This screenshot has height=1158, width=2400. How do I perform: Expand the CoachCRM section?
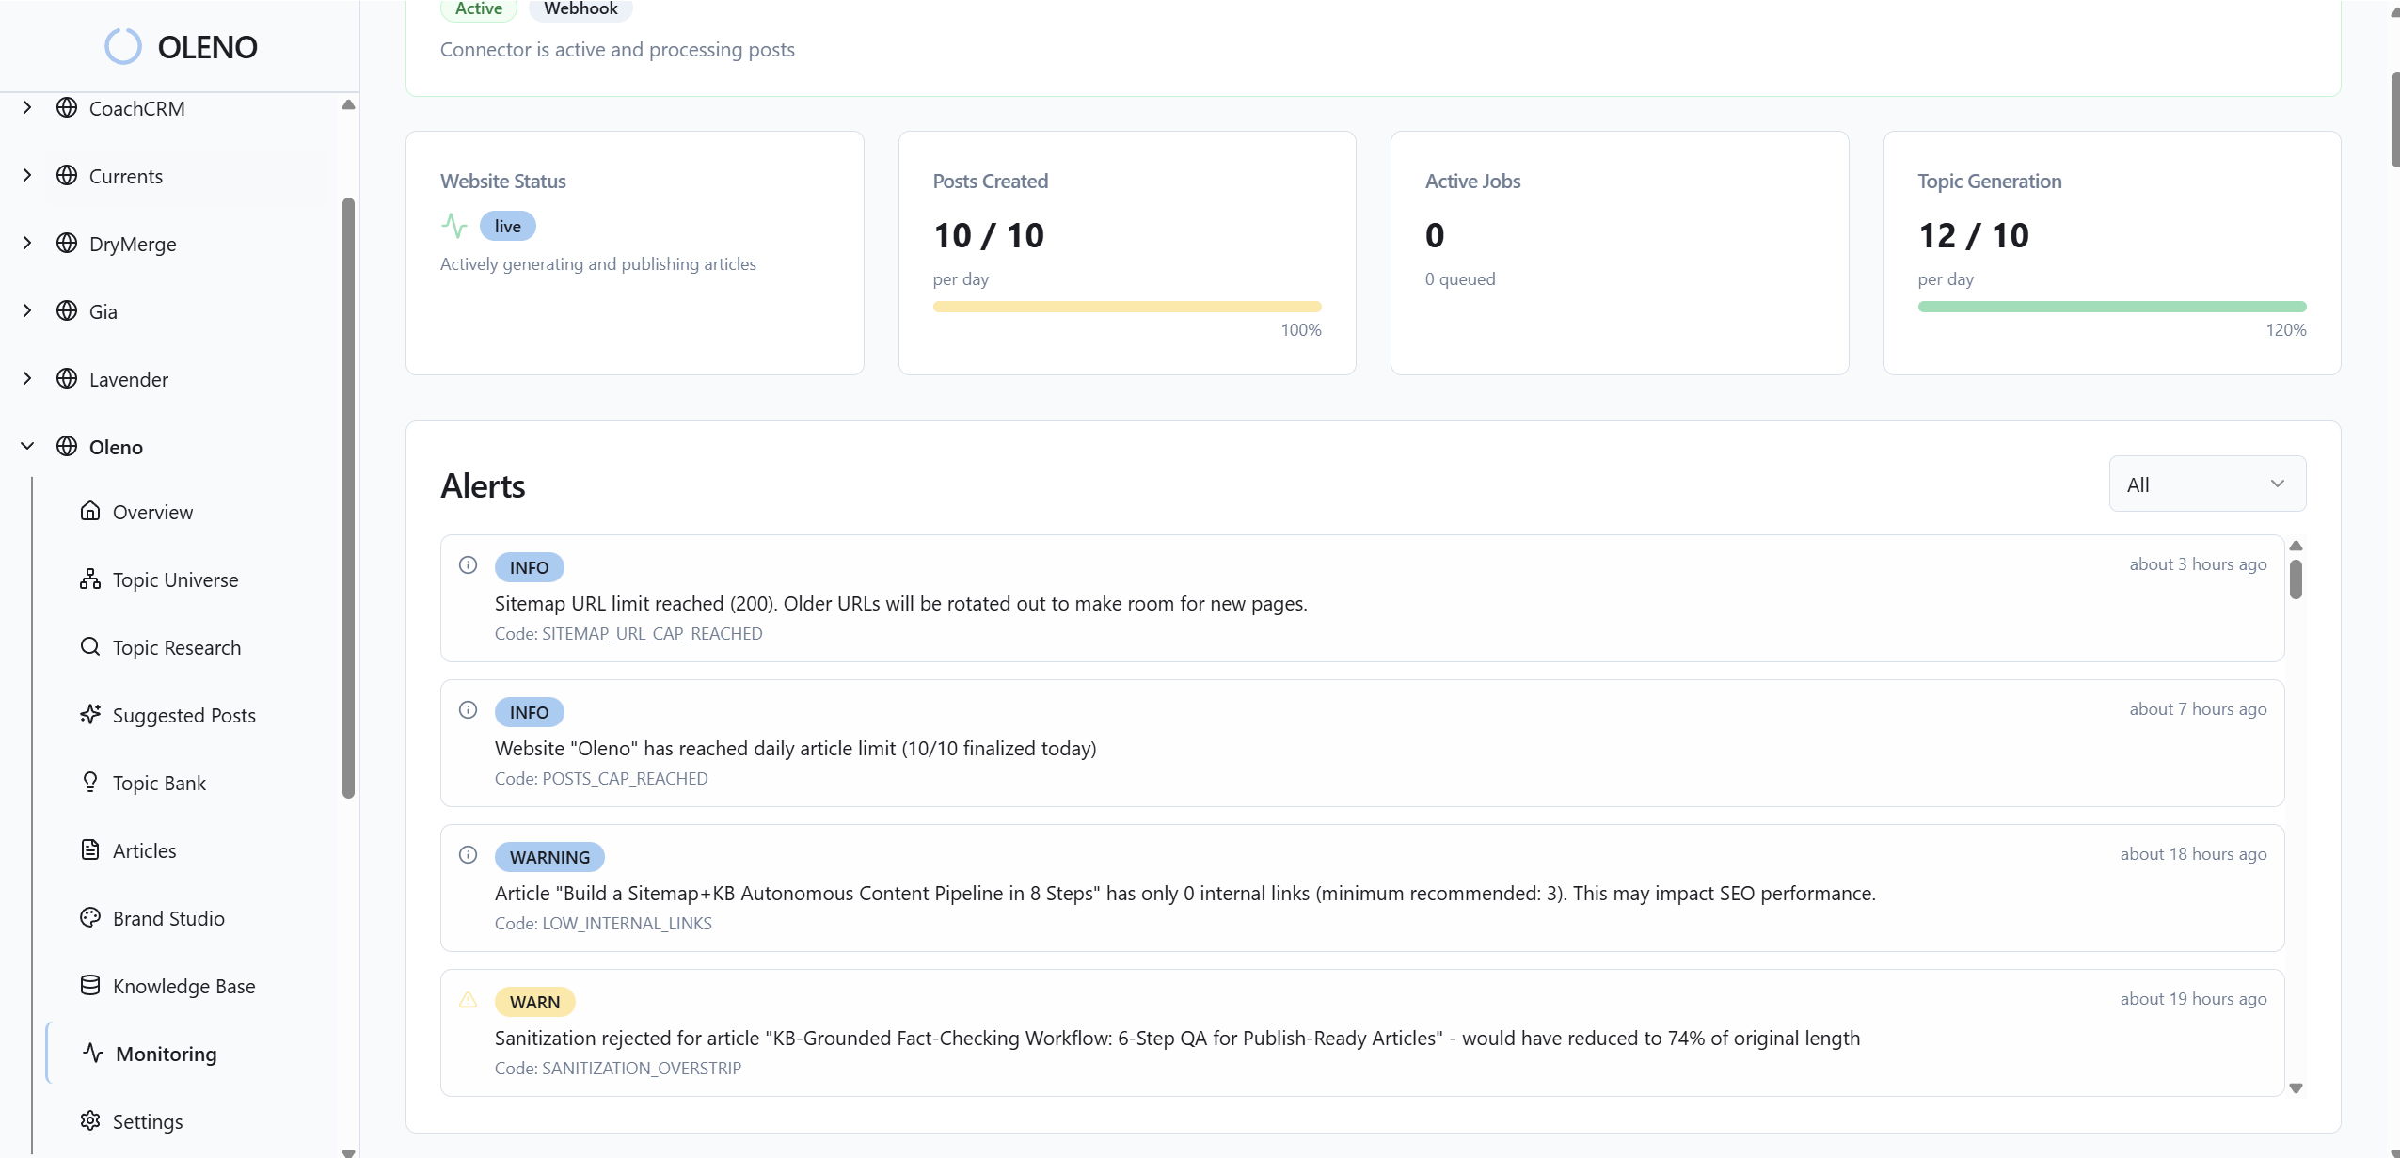pyautogui.click(x=26, y=107)
